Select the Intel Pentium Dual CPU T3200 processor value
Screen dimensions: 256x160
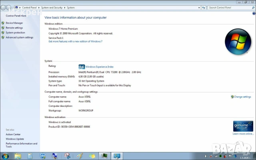[x=110, y=72]
